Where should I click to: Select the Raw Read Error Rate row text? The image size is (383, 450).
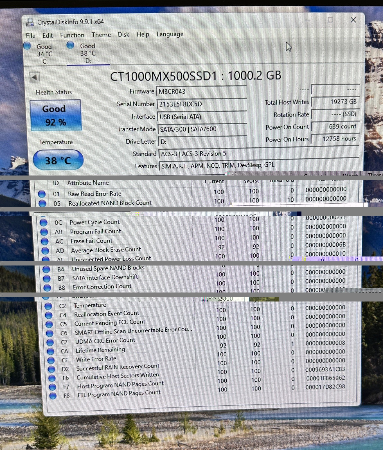[x=94, y=194]
